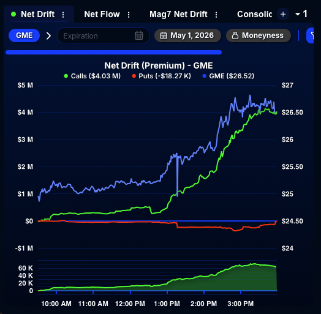Click the chevron arrow next to GME
Screen dimensions: 321x314
coord(48,36)
